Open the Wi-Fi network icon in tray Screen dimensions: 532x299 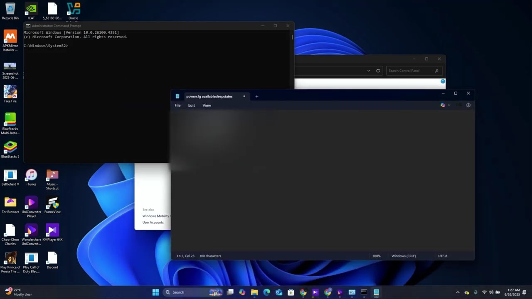484,292
